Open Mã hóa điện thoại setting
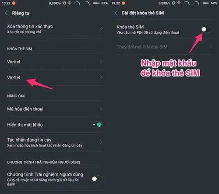Image resolution: width=219 pixels, height=194 pixels. click(x=55, y=109)
